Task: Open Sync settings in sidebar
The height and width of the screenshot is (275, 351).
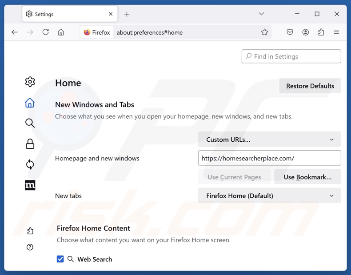Action: pos(30,164)
